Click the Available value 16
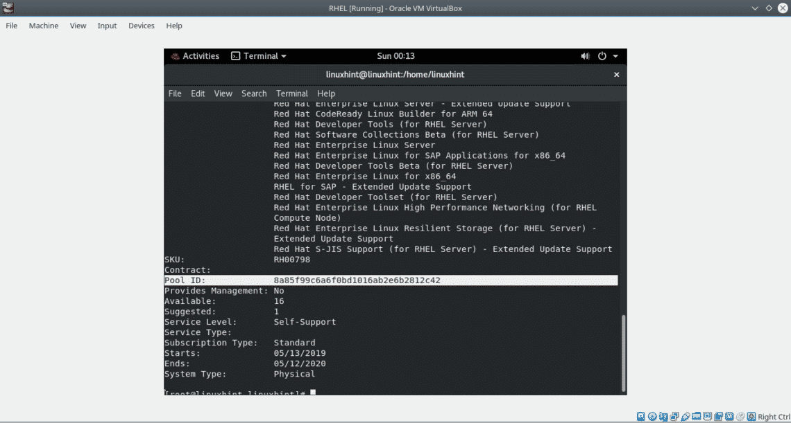This screenshot has width=791, height=423. (279, 301)
